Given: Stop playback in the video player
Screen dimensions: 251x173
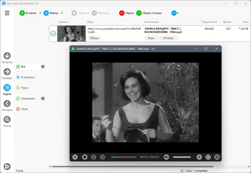Looking at the screenshot, I should [85, 157].
